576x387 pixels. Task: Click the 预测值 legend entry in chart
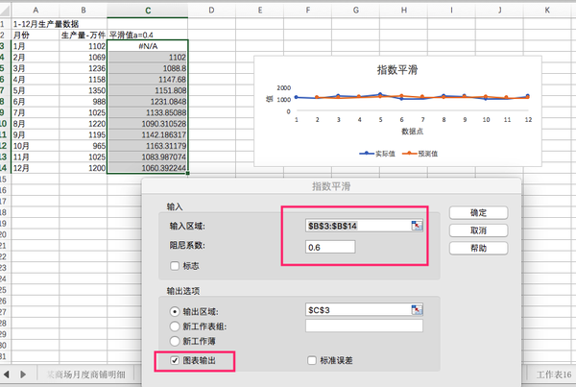click(x=420, y=154)
